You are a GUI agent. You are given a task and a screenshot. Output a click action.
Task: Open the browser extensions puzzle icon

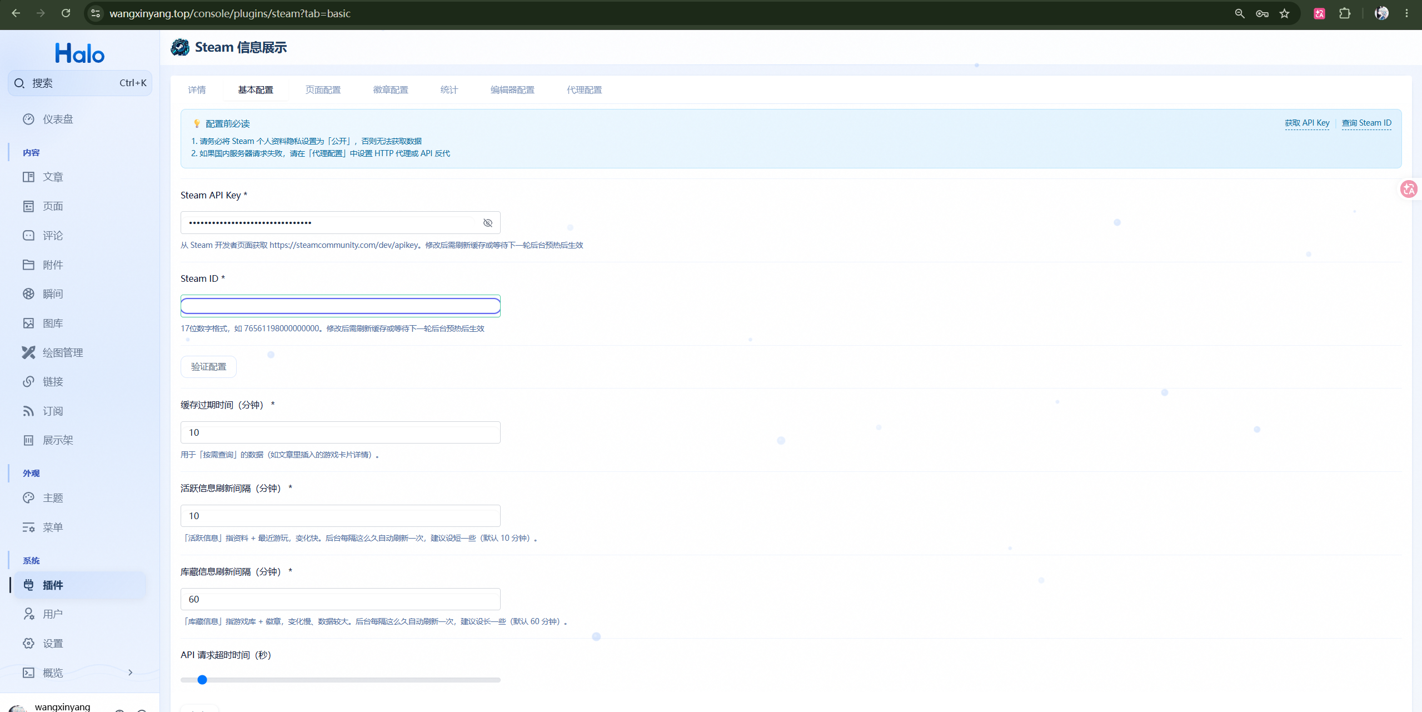point(1345,13)
